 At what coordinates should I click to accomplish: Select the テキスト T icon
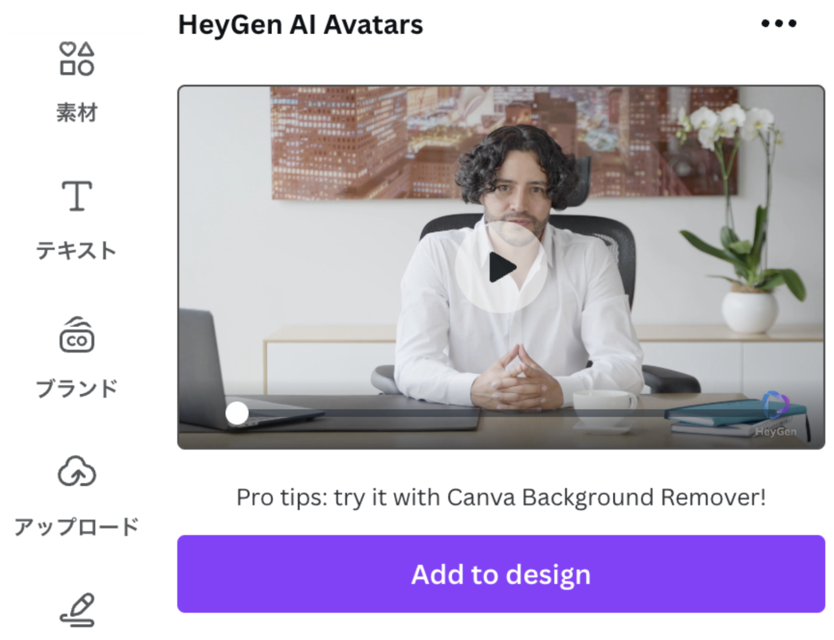tap(77, 196)
